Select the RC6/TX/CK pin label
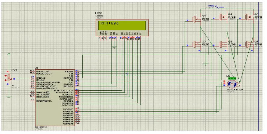Image resolution: width=267 pixels, height=134 pixels. pyautogui.click(x=68, y=103)
